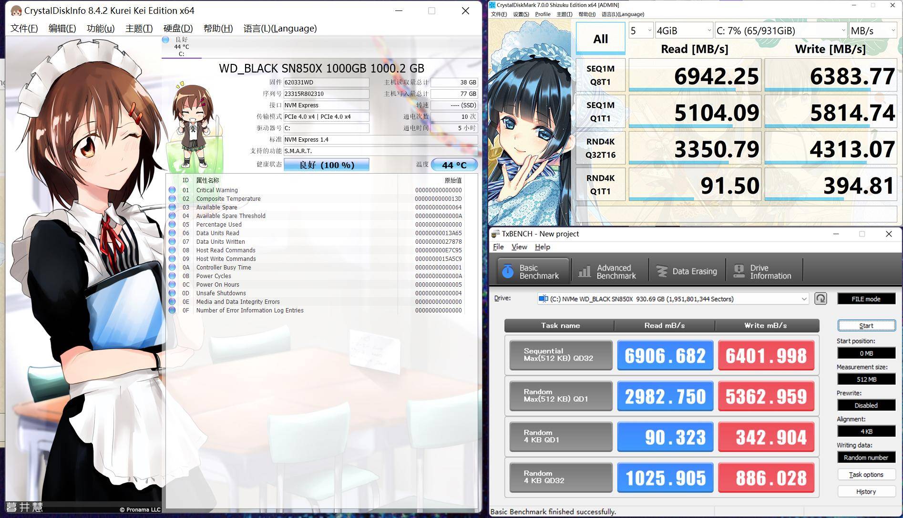Click the status circle for Power On Hours

tap(172, 284)
